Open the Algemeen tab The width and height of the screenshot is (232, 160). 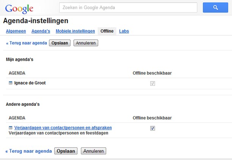click(16, 31)
